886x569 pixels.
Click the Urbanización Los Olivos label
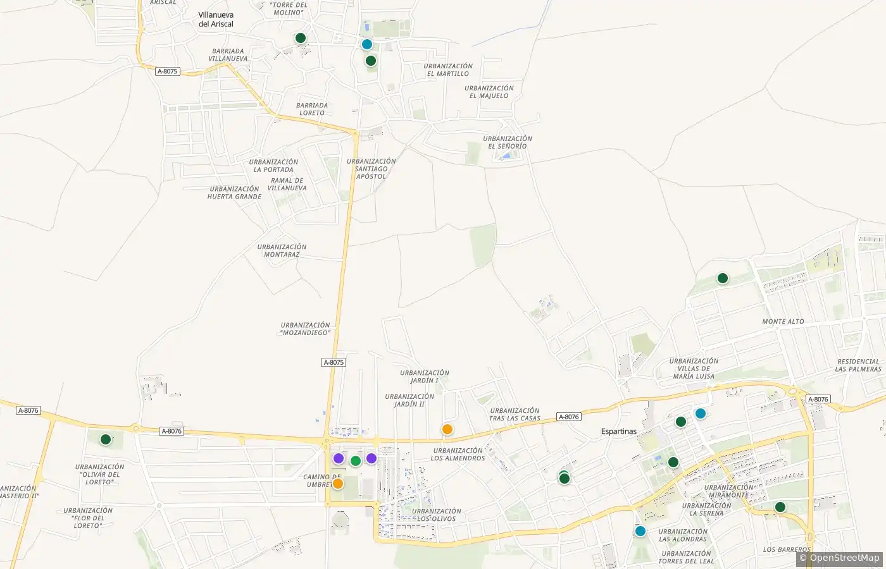click(437, 515)
